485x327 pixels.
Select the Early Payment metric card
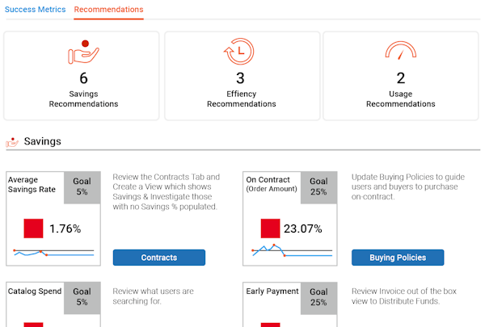pyautogui.click(x=291, y=304)
